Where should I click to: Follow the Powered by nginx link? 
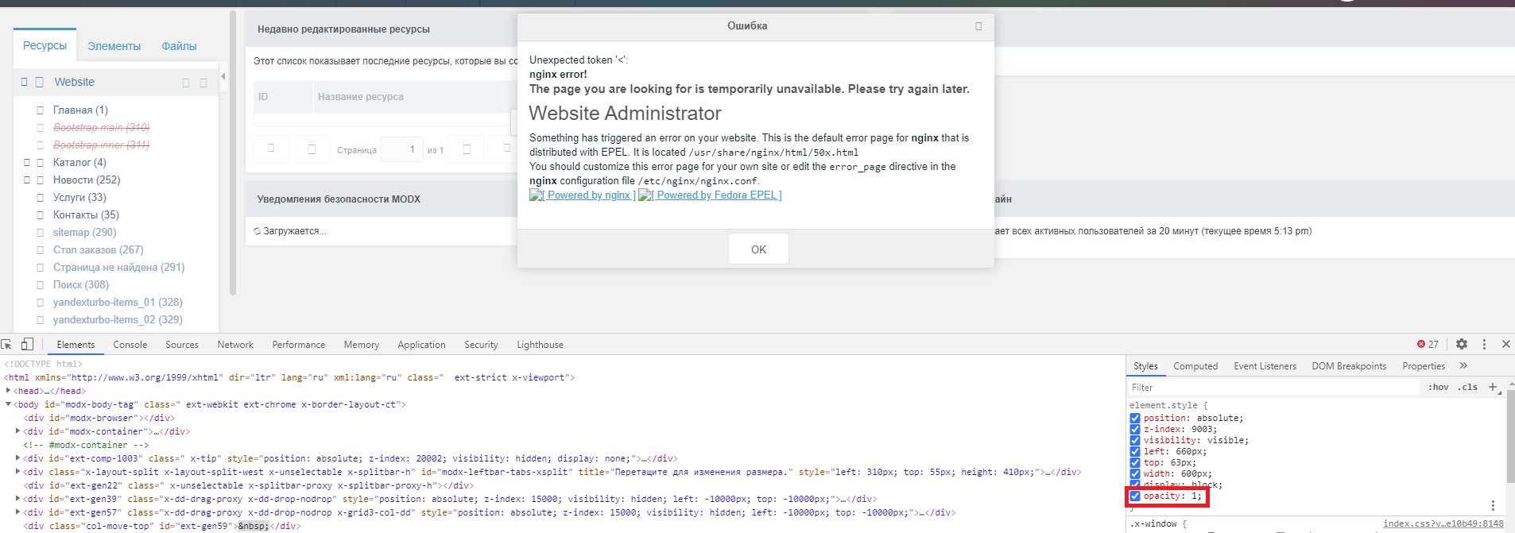point(583,195)
